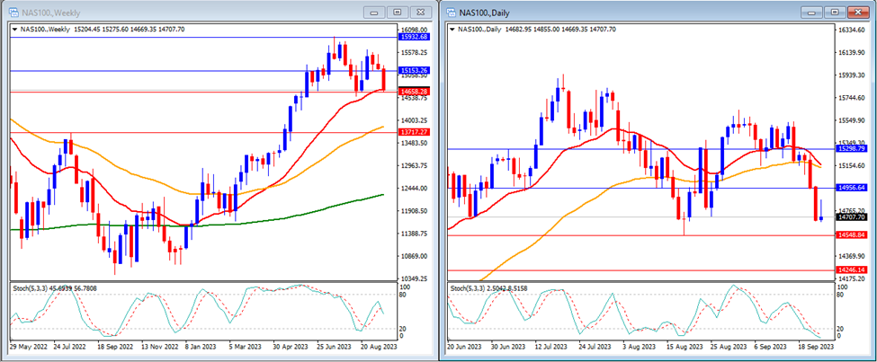Close the NAS100 Daily chart window

858,13
